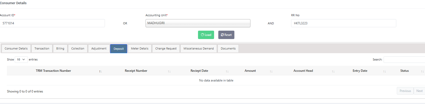
Task: Click the table Search field
Action: 404,59
